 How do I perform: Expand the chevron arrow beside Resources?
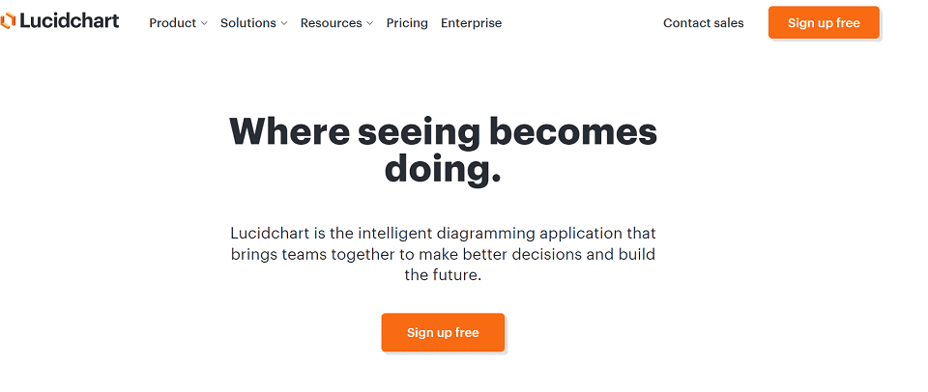click(370, 23)
